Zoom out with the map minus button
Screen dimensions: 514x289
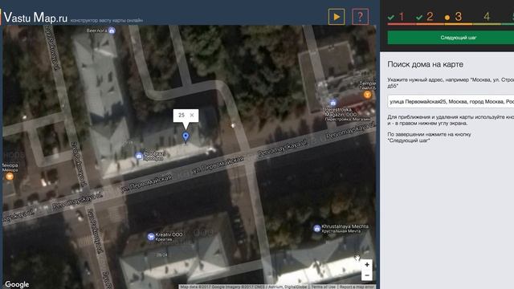367,275
